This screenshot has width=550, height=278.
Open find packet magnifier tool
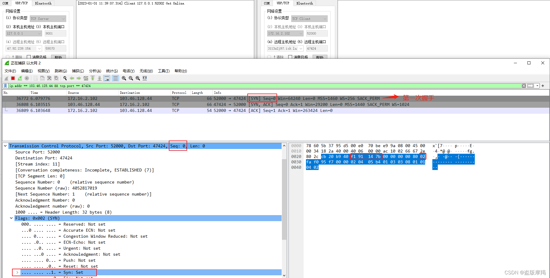pyautogui.click(x=65, y=78)
